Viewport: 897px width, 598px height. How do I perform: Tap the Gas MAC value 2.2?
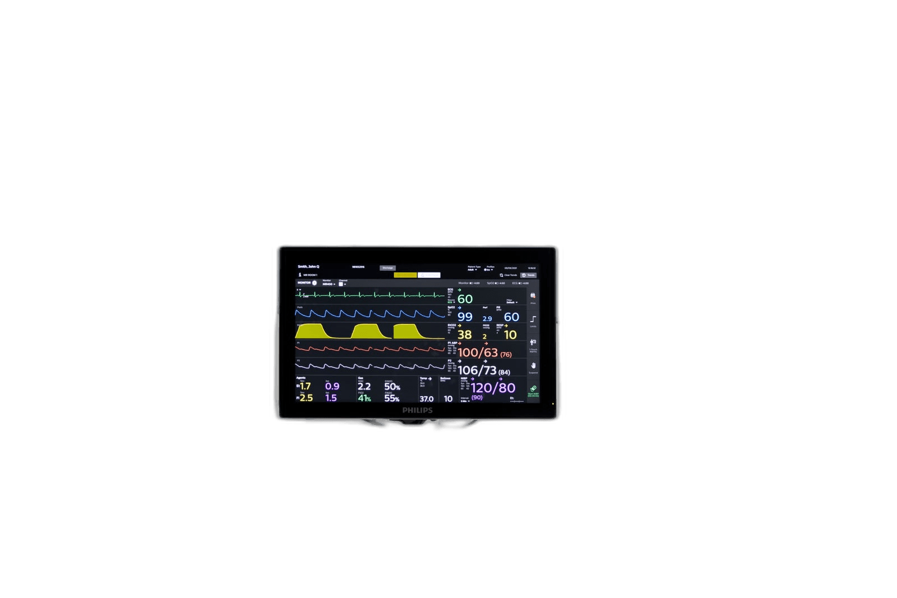(x=364, y=386)
